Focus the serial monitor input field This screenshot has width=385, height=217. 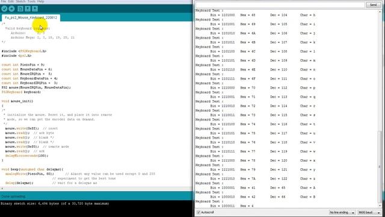coord(280,5)
